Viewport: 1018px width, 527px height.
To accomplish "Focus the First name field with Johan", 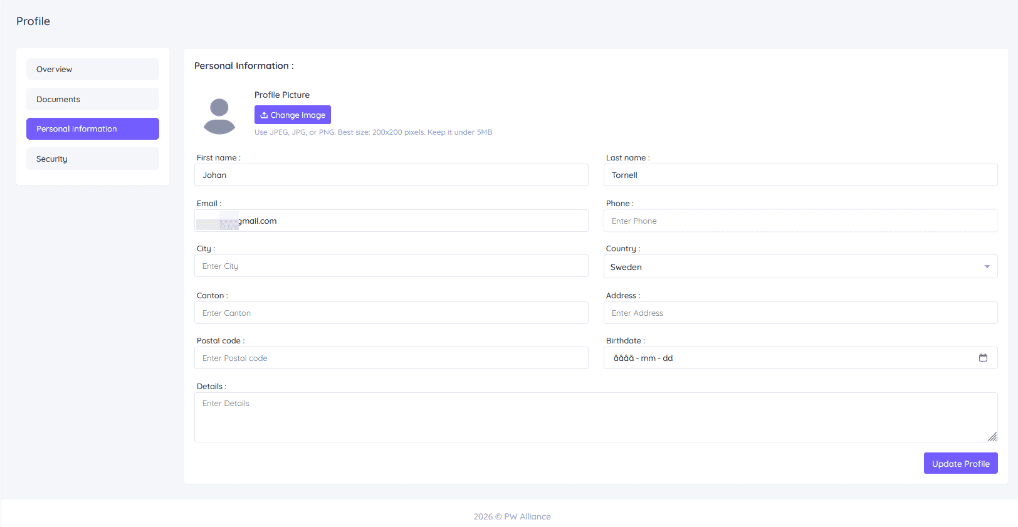I will 391,175.
